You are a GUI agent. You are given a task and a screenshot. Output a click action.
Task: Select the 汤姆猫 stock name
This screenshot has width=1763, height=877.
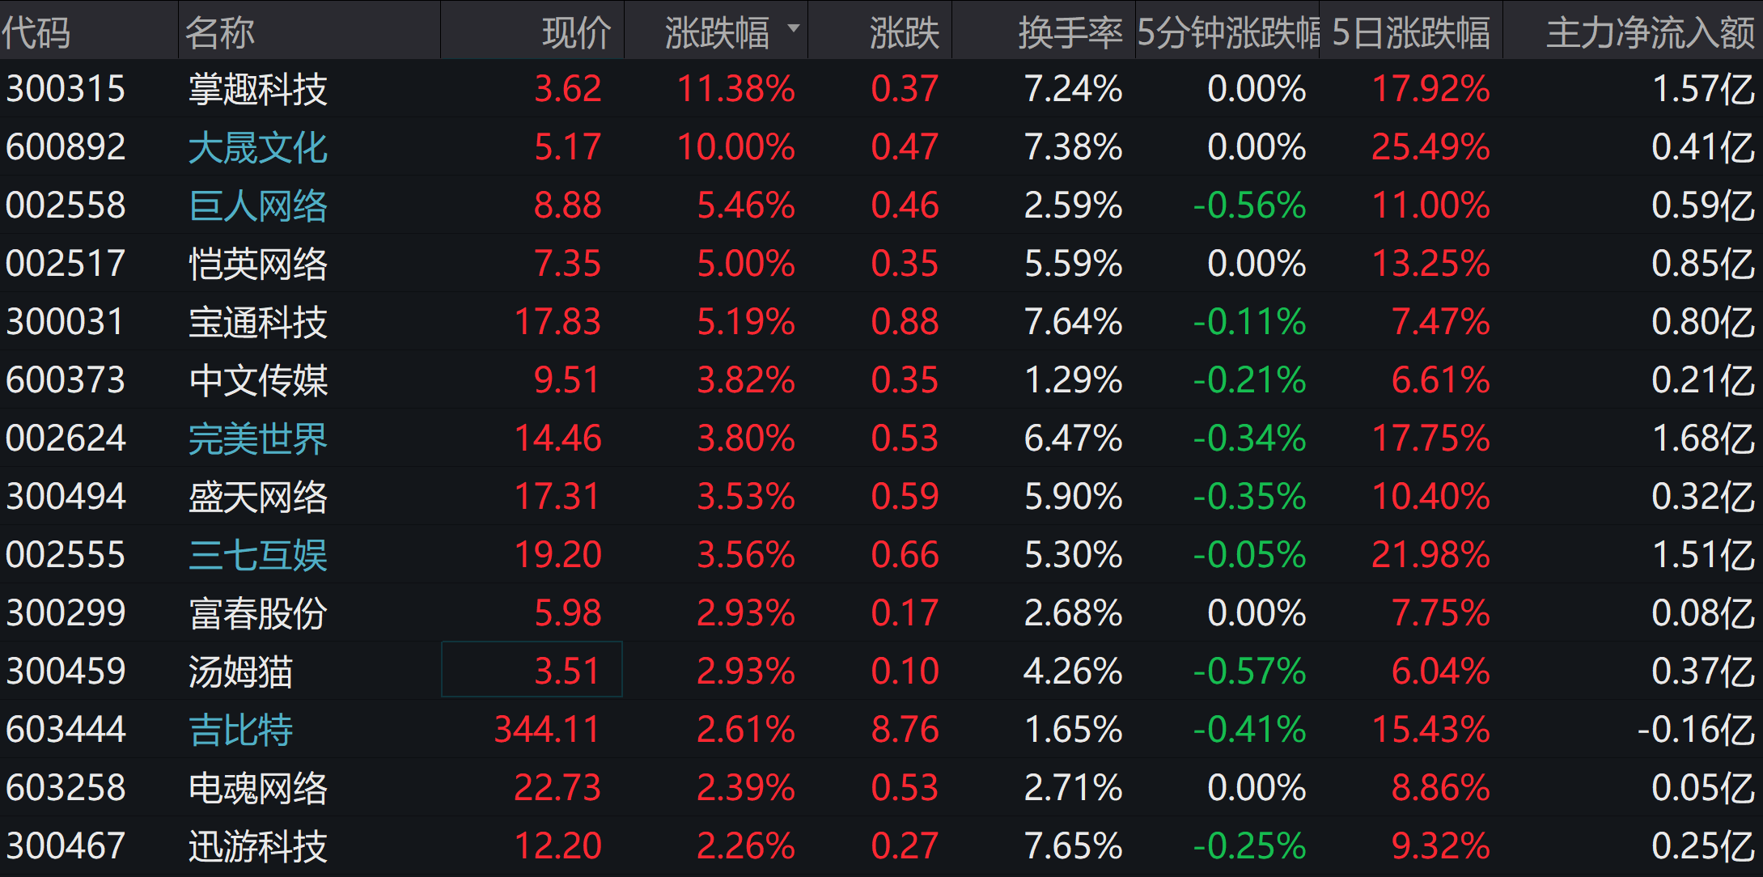240,672
